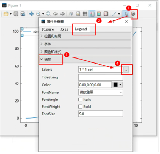
Task: Switch to the Axes tab
Action: tap(64, 29)
